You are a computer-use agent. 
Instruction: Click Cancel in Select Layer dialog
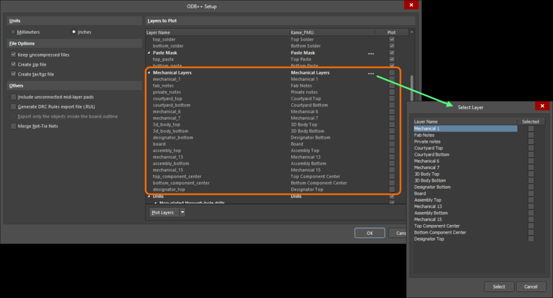click(x=531, y=286)
